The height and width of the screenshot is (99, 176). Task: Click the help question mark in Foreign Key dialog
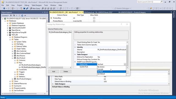[121, 24]
